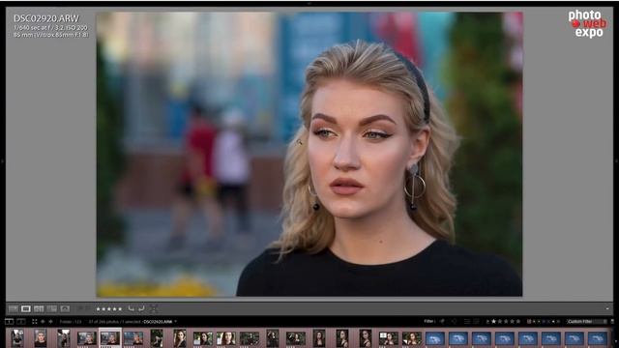Open People view from toolbar
619x348 pixels.
(x=65, y=308)
